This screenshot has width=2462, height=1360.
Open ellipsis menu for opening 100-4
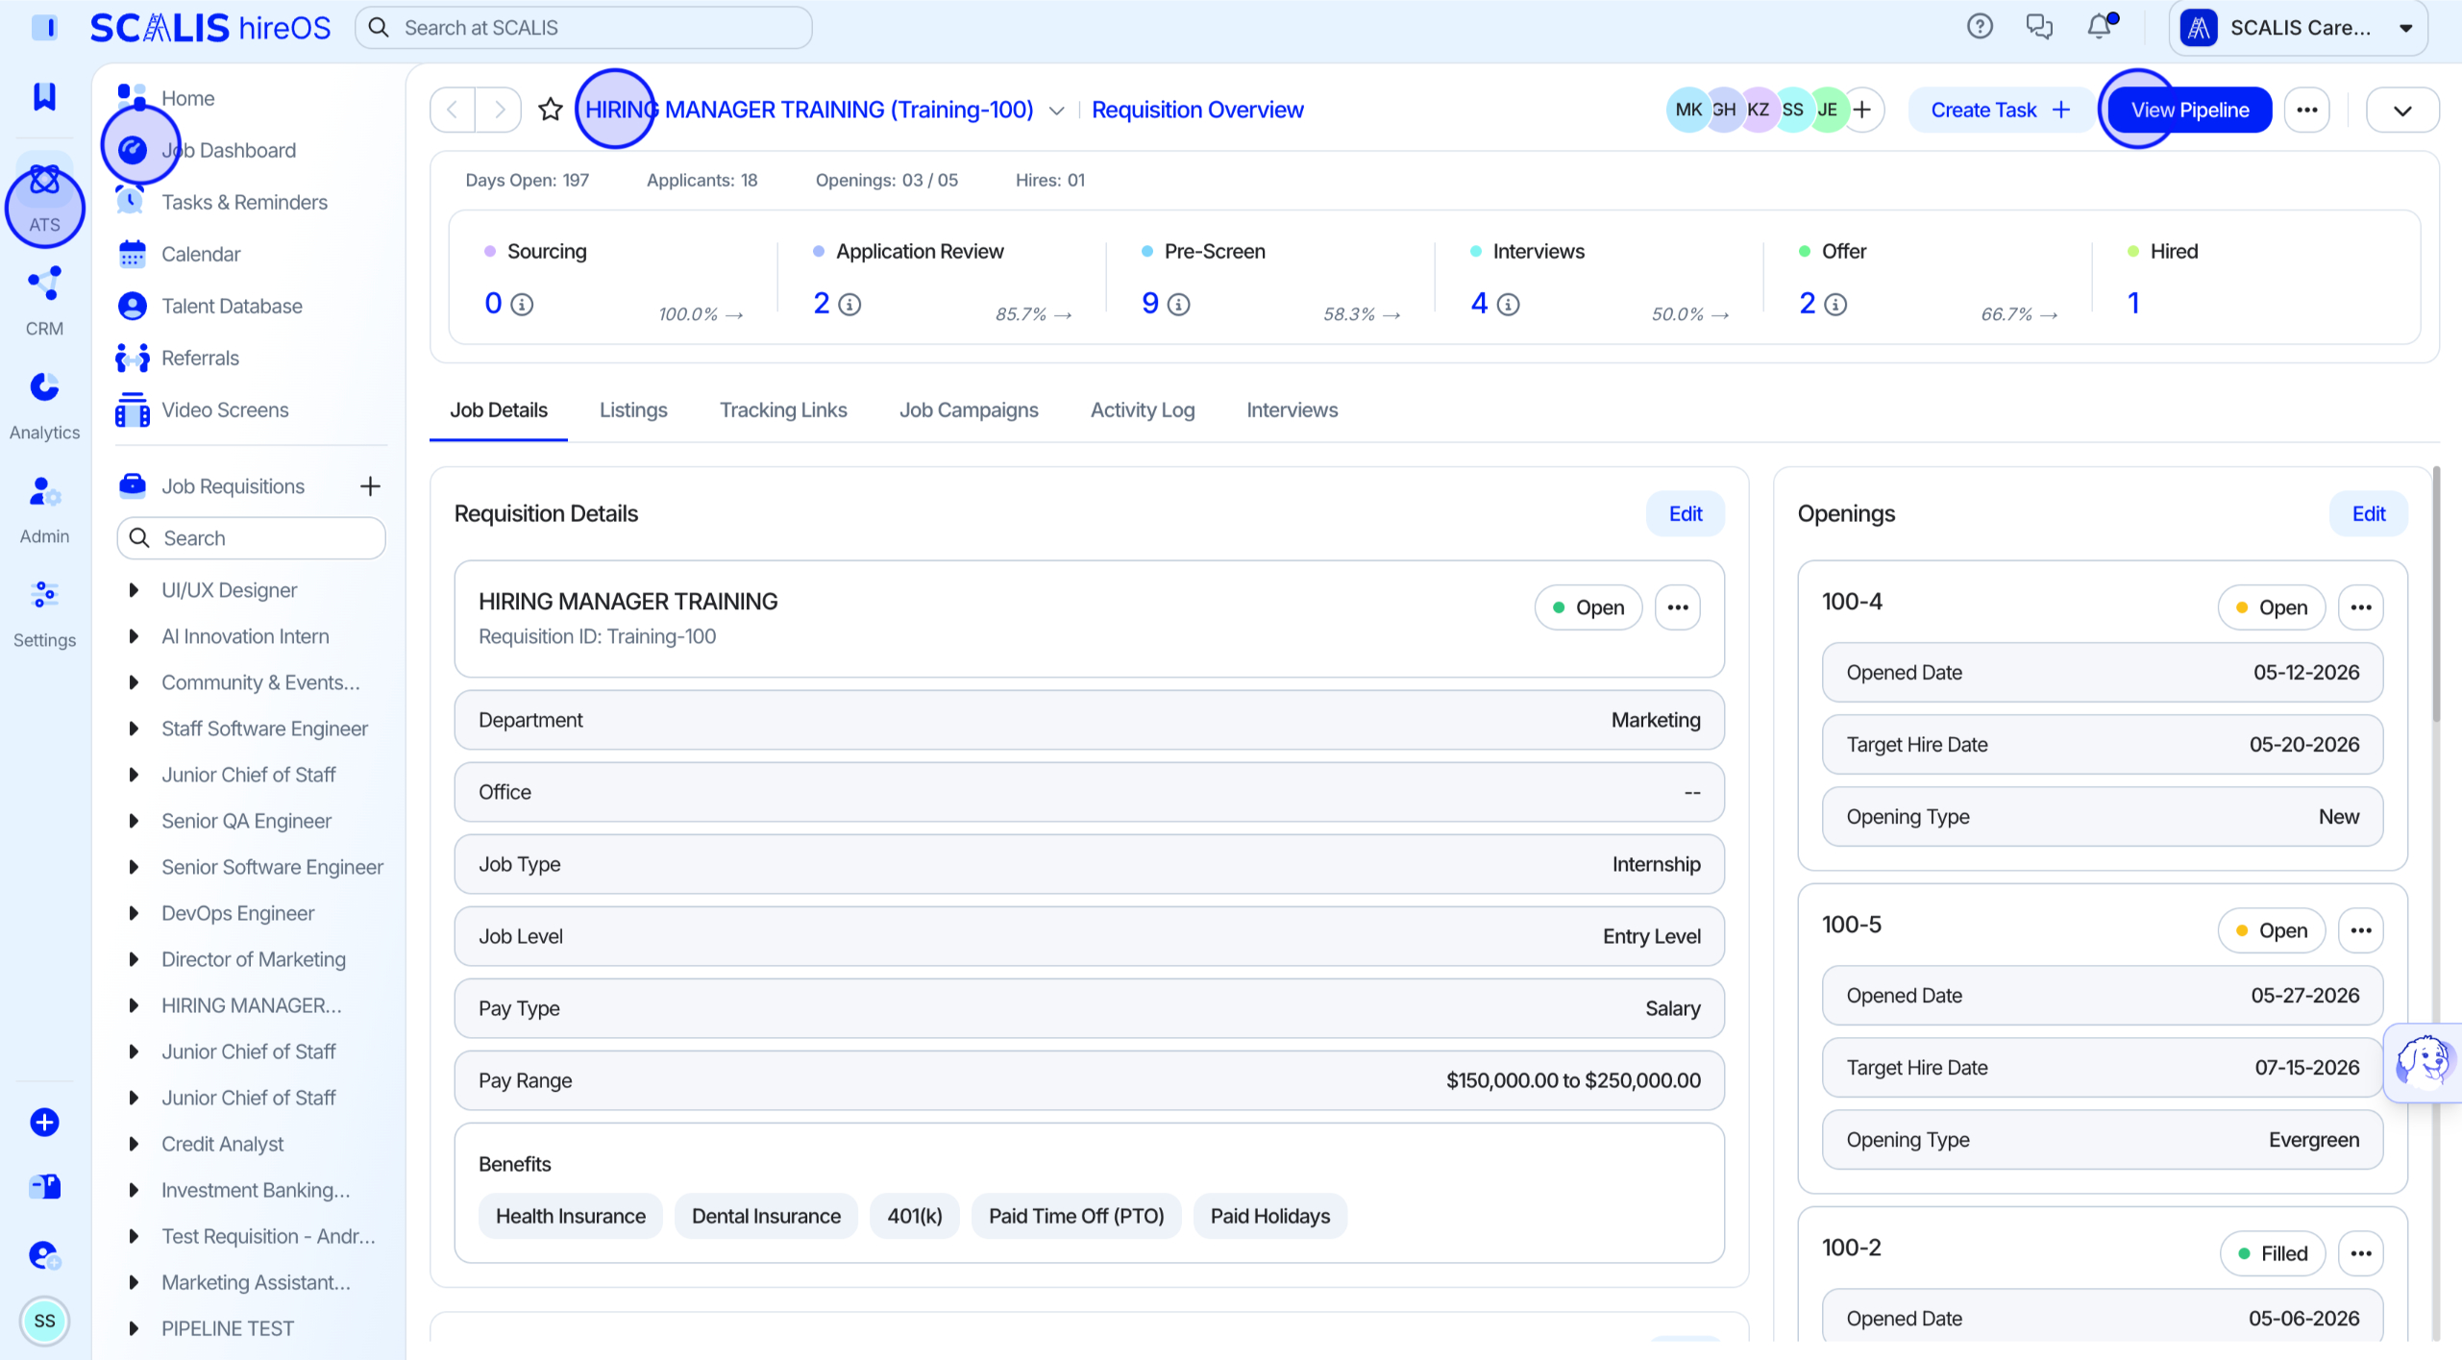point(2360,607)
